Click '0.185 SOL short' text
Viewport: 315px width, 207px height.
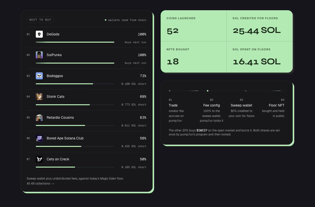(x=134, y=167)
